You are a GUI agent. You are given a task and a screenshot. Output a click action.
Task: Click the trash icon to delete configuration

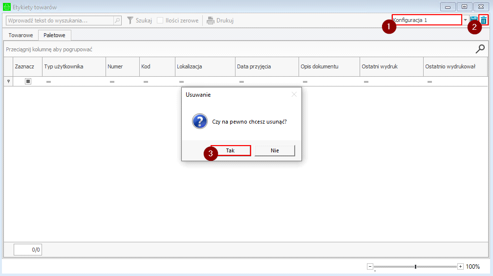(x=483, y=20)
